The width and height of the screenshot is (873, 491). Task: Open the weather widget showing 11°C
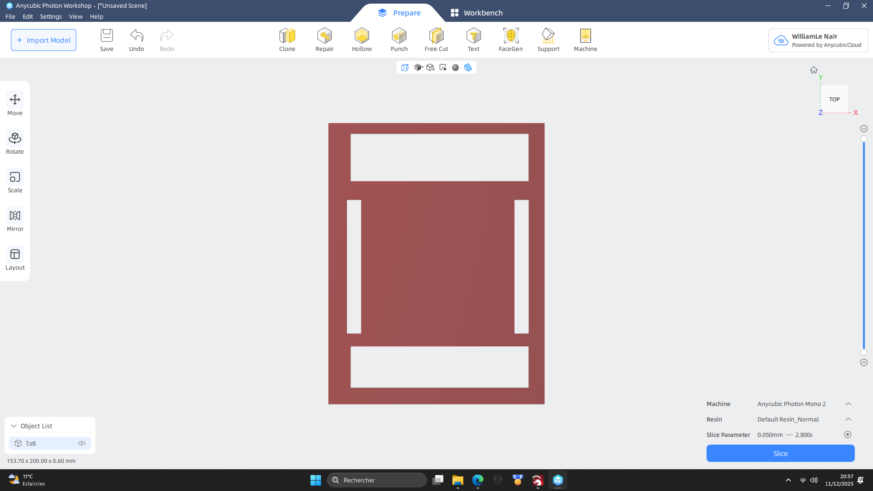tap(27, 480)
